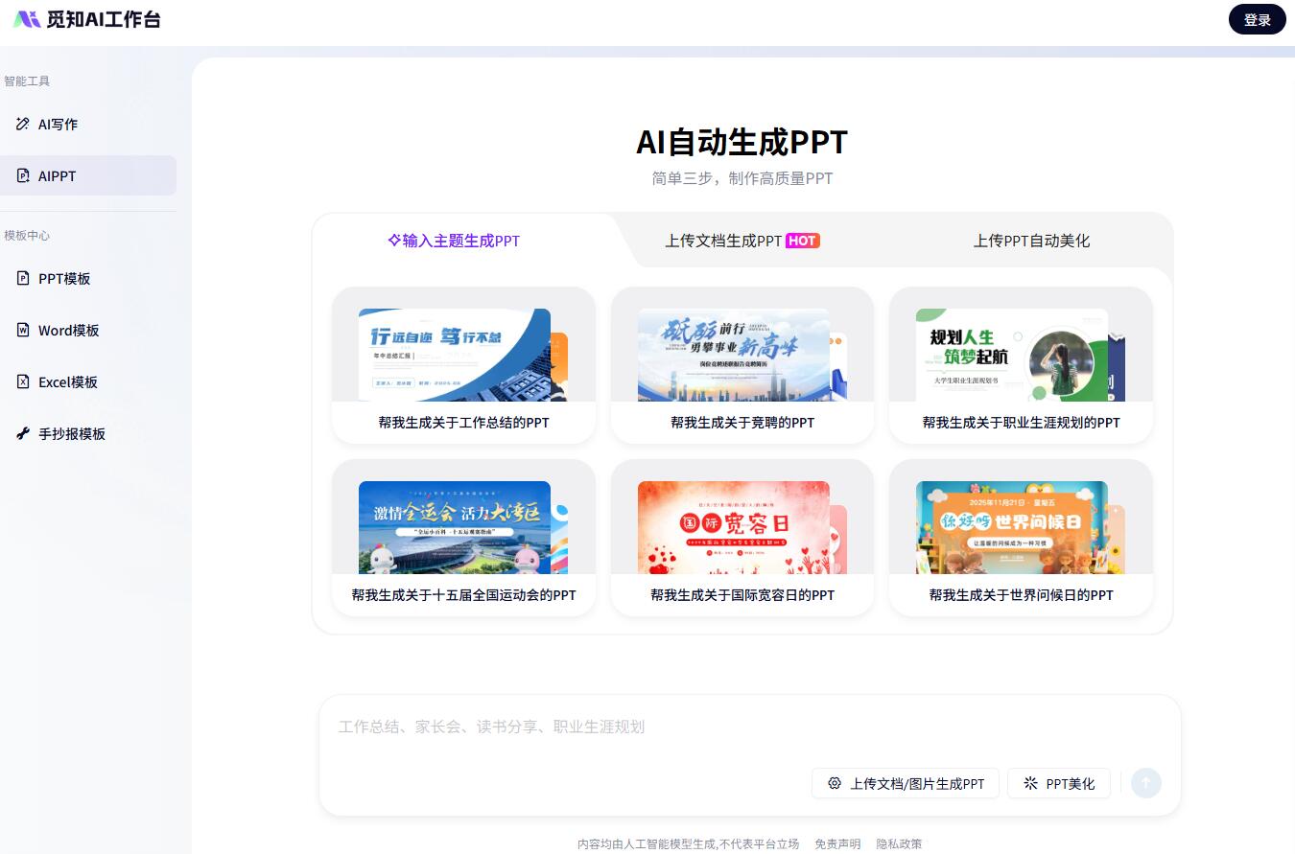Click the Word模板 document icon

(x=23, y=330)
